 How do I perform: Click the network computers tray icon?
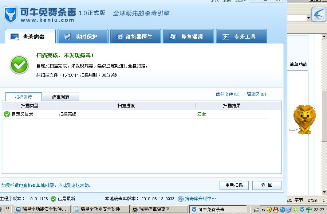[x=289, y=209]
